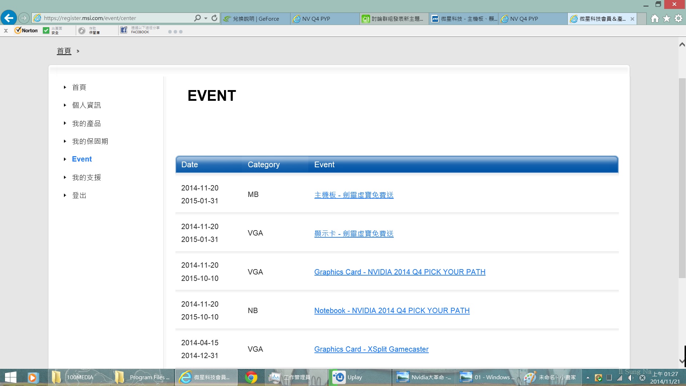Open Graphics Card - NVIDIA 2014 Q4 PICK YOUR PATH
The width and height of the screenshot is (686, 386).
400,272
